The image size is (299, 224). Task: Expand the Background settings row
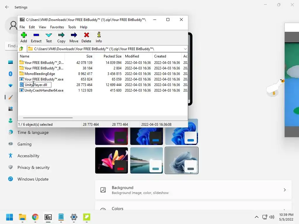coord(193,190)
